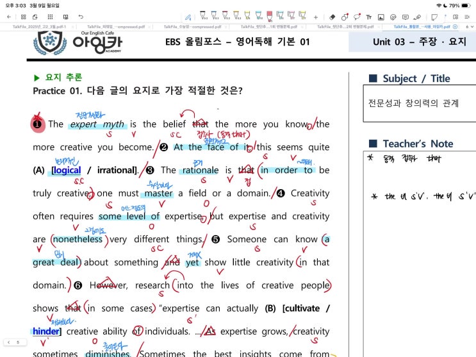Add a new pen with plus icon
Viewport: 476px width, 357px height.
[315, 17]
